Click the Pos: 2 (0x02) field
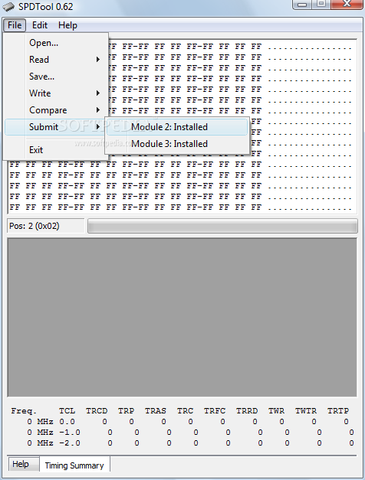365x480 pixels. 45,226
